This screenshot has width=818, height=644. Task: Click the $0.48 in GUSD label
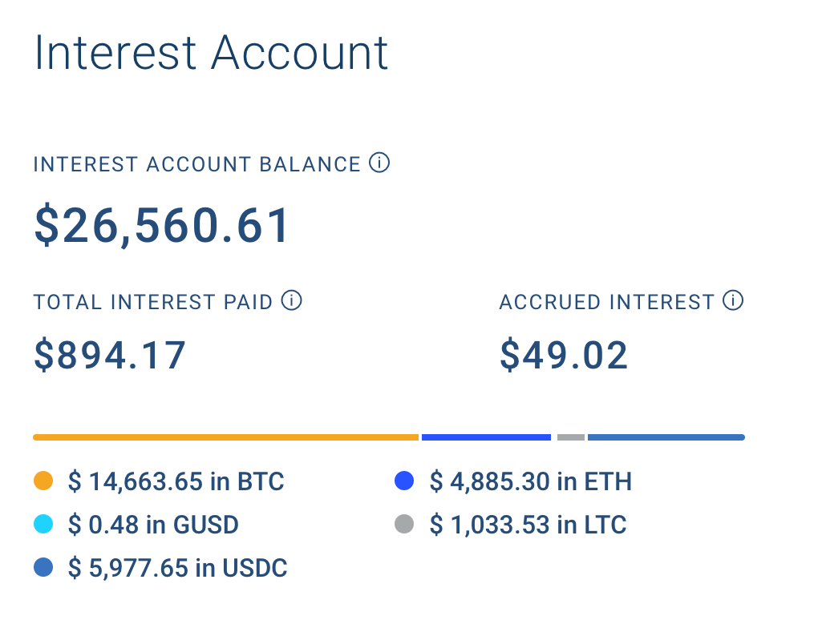pyautogui.click(x=153, y=525)
